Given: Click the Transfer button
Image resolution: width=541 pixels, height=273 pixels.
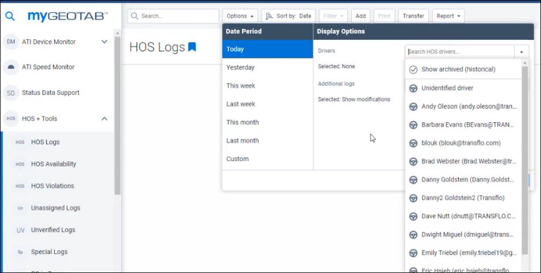Looking at the screenshot, I should tap(413, 16).
